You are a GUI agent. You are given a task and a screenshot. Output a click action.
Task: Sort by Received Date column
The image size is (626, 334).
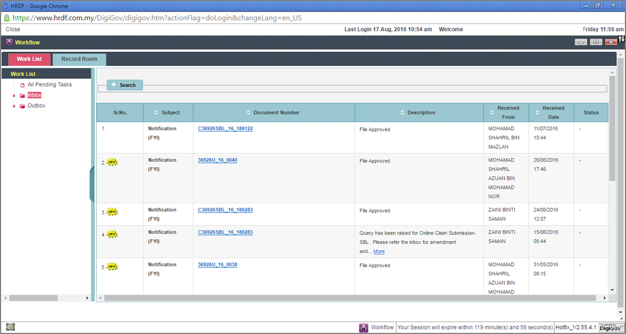553,112
